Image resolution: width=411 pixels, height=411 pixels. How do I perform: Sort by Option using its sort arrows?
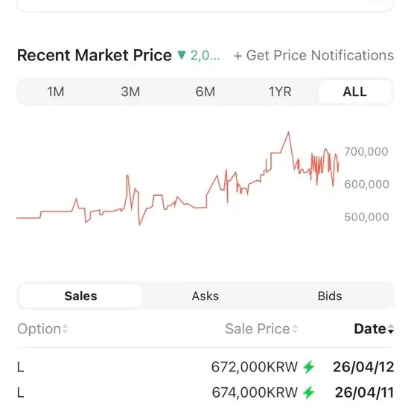(66, 328)
